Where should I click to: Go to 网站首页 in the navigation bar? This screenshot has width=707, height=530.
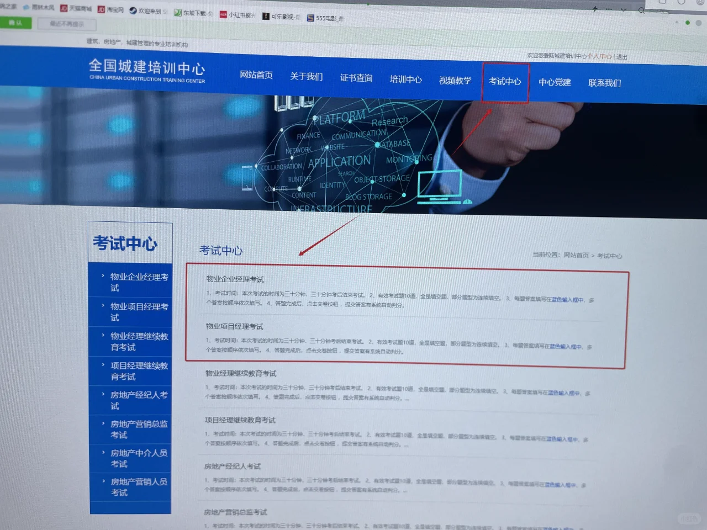pos(256,75)
